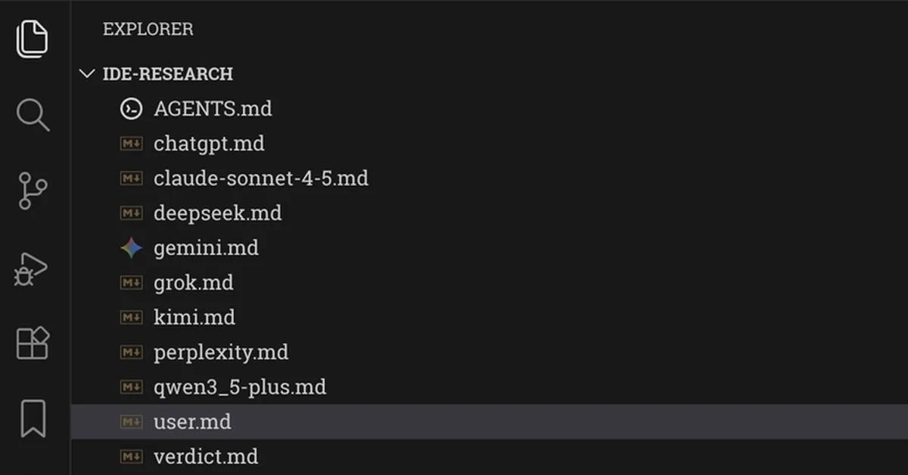The image size is (908, 475).
Task: Select the Search magnifier icon
Action: (x=32, y=115)
